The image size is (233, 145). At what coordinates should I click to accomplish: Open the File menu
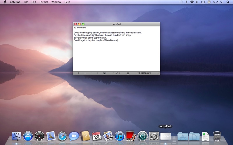[26, 2]
